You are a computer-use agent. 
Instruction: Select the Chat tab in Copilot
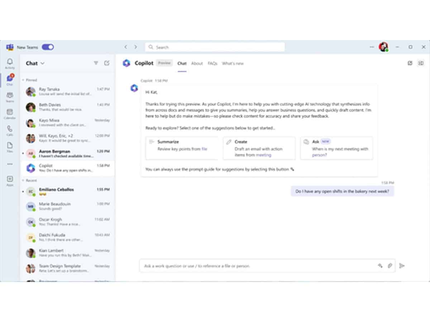(x=182, y=63)
